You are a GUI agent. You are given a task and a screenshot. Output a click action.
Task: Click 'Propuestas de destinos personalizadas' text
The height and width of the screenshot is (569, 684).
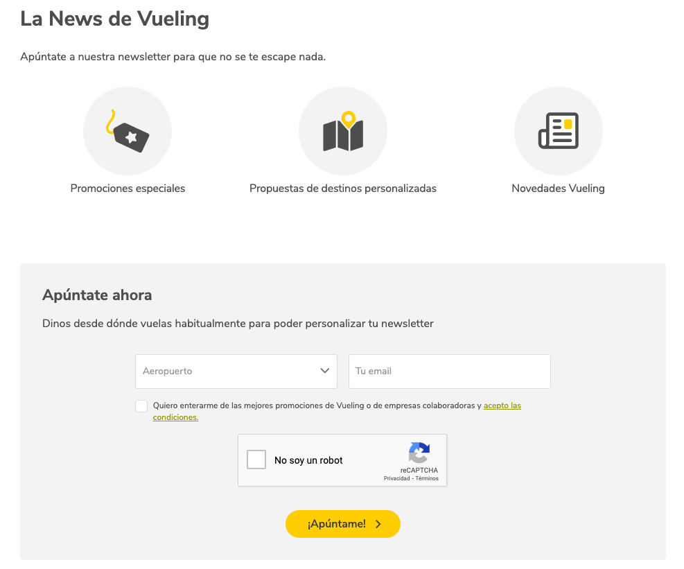[343, 188]
